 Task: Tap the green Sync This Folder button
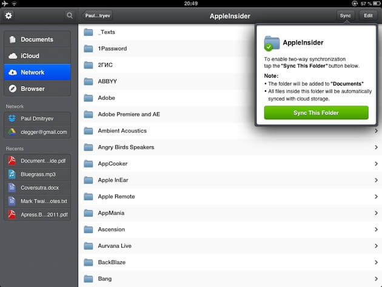316,113
